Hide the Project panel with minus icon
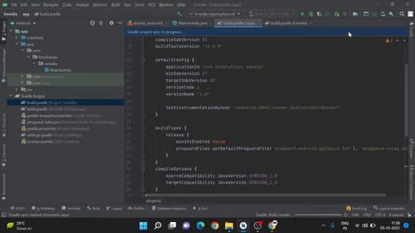 click(x=119, y=23)
